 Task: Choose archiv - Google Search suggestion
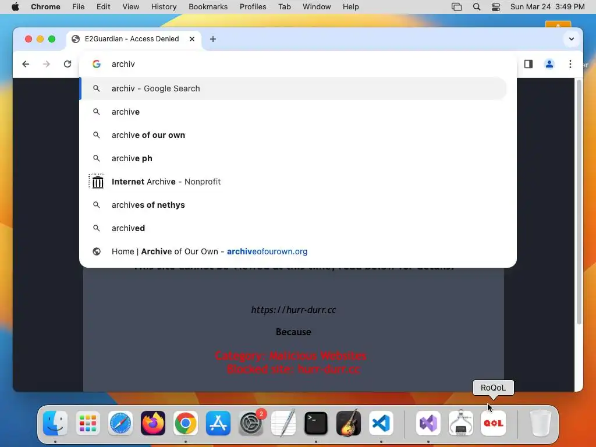[293, 88]
